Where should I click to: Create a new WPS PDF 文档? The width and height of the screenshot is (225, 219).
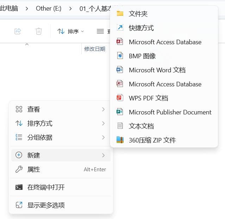(x=164, y=98)
